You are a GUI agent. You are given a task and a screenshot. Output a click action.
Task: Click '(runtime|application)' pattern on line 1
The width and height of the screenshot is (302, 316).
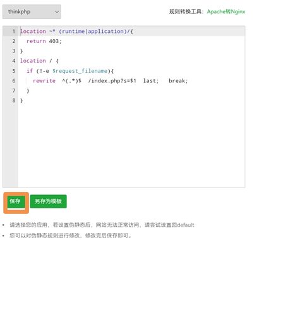(93, 31)
